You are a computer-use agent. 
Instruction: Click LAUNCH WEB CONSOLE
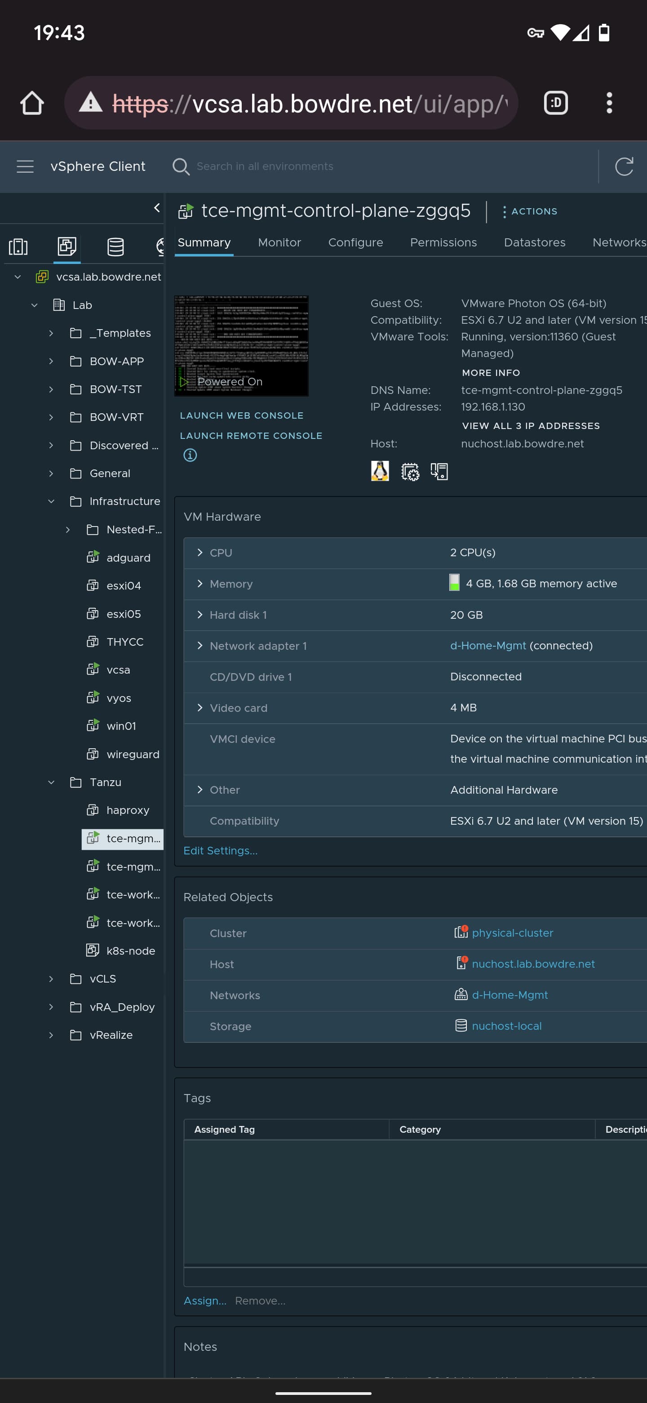[242, 415]
